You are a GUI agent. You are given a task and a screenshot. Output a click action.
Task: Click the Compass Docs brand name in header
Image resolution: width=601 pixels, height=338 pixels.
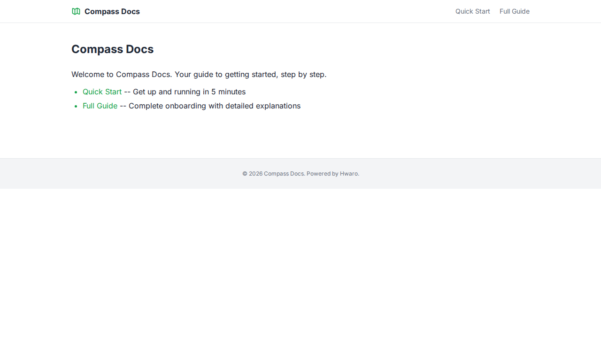pyautogui.click(x=112, y=11)
